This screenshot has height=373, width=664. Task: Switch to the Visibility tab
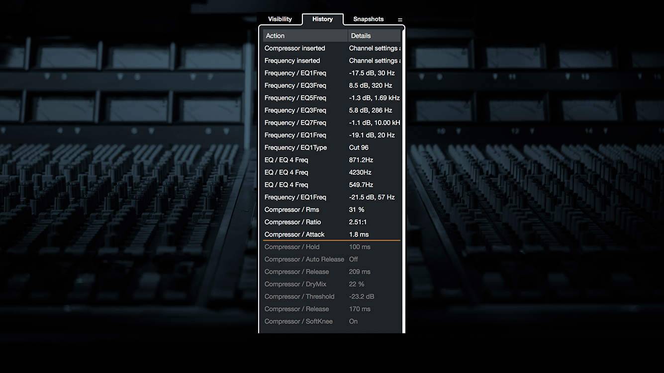click(280, 19)
